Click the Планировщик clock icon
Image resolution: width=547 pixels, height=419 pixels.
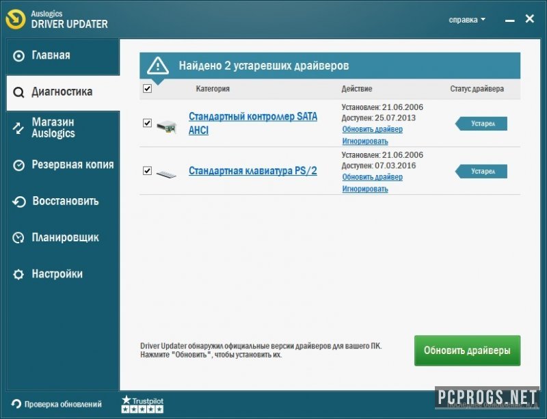(x=18, y=238)
